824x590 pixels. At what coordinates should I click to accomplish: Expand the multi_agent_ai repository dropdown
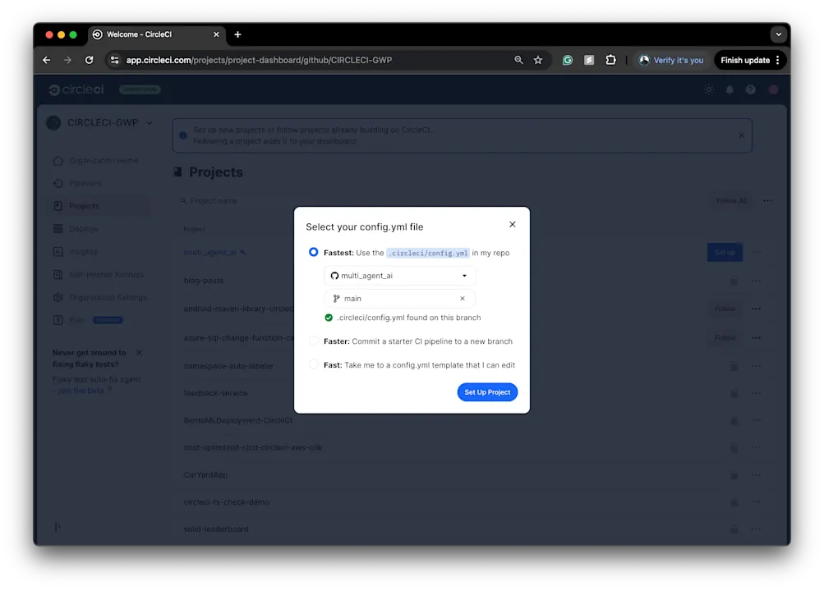point(465,276)
